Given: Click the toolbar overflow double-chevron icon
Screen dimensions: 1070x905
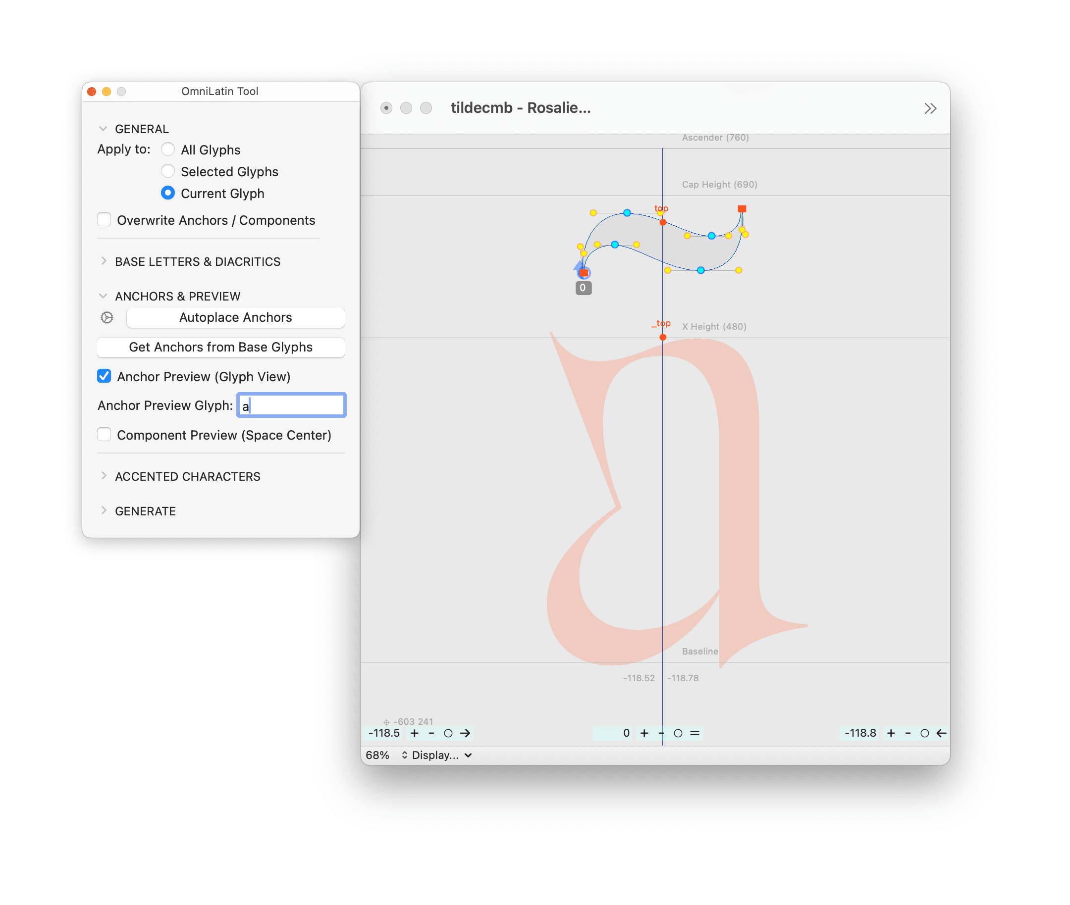Looking at the screenshot, I should 930,108.
